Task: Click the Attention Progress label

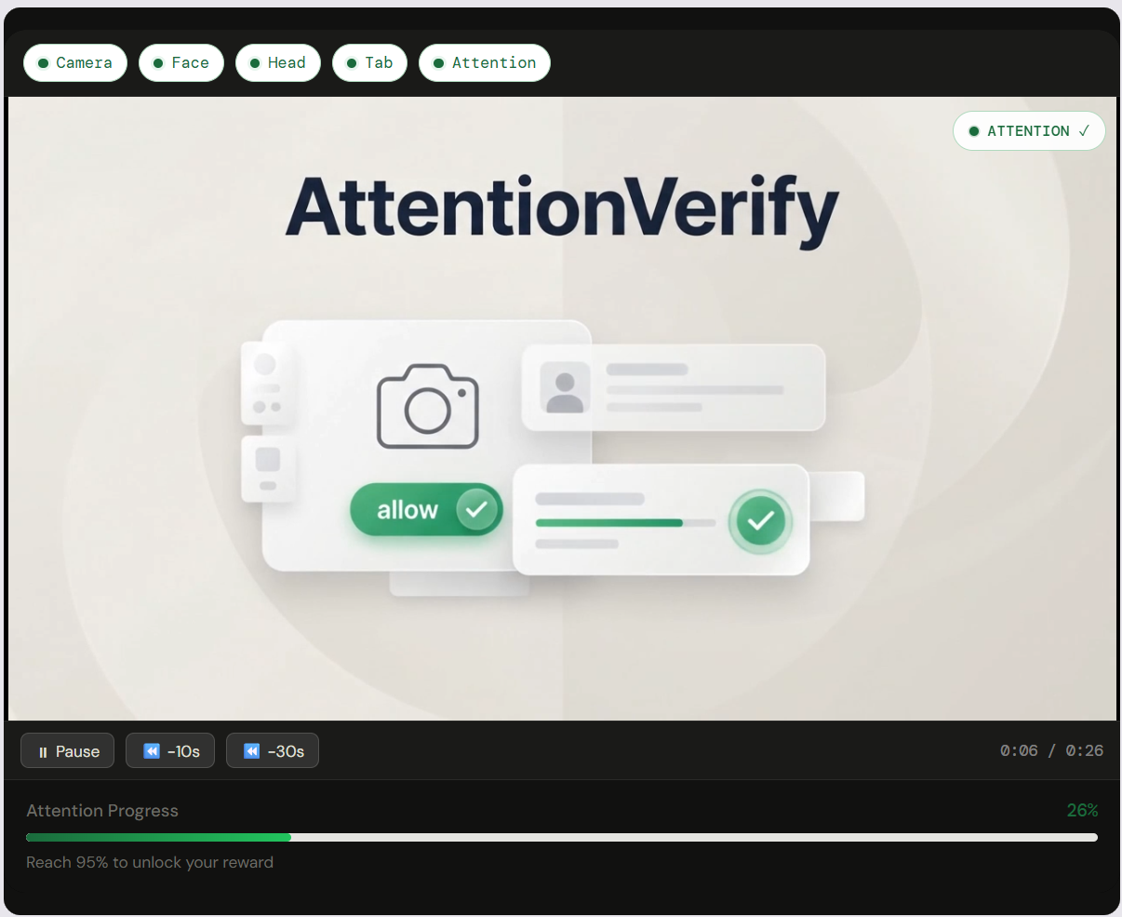Action: [x=102, y=811]
